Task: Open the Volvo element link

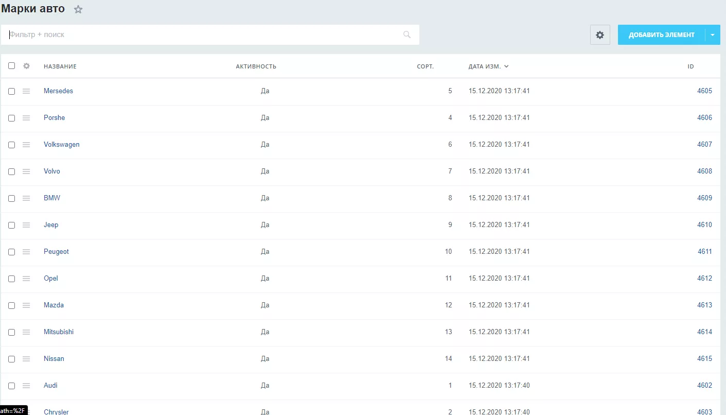Action: [52, 171]
